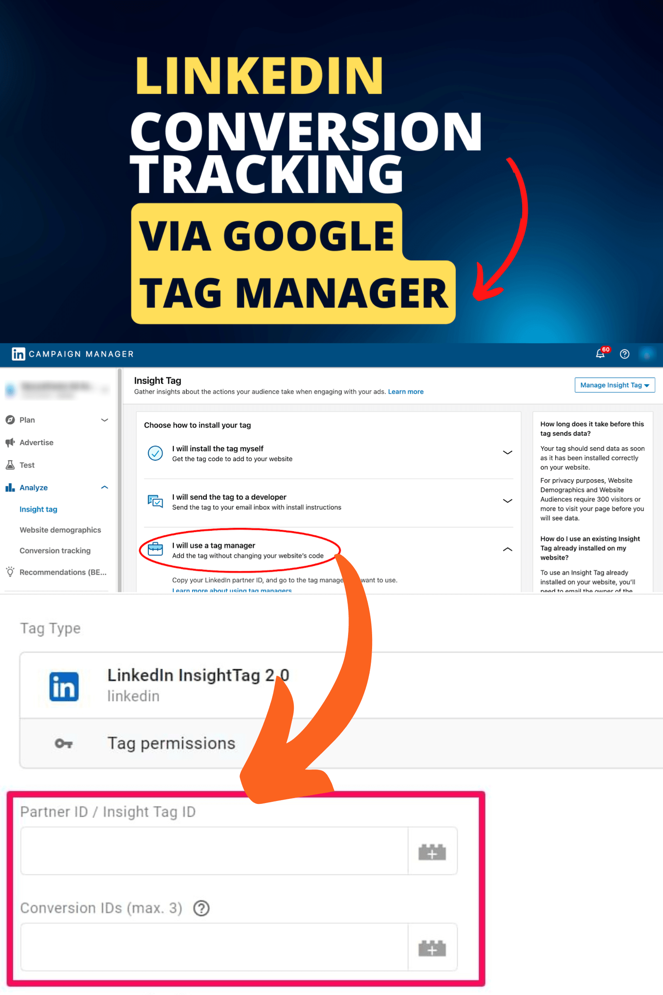This screenshot has height=995, width=663.
Task: Click the key icon beside Tag permissions
Action: (x=64, y=743)
